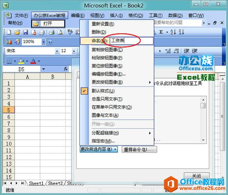This screenshot has width=228, height=195.
Task: Open the 编辑(E) menu
Action: pos(78,15)
